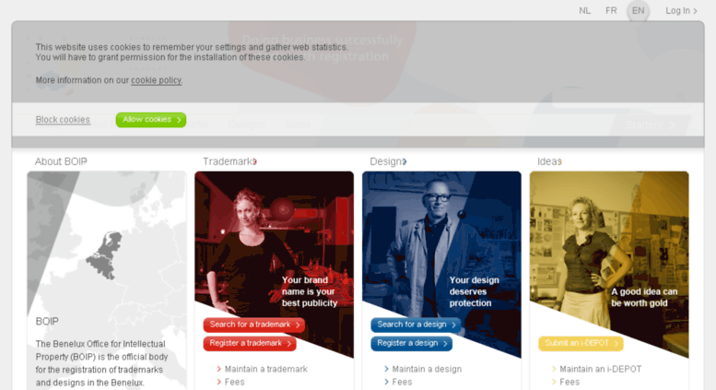
Task: Open the Designs section heading
Action: click(x=388, y=161)
